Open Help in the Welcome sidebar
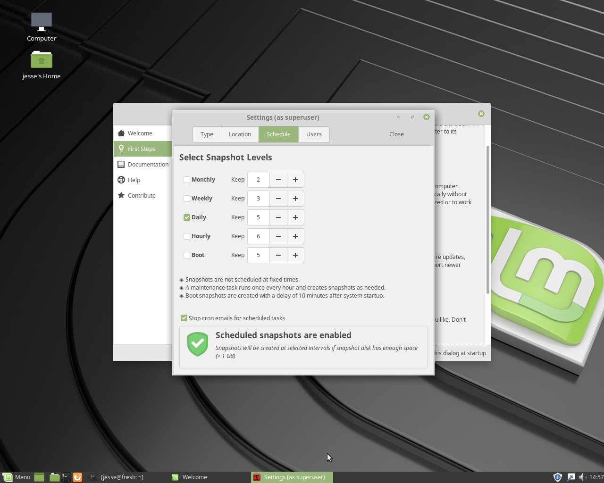Screen dimensions: 604x483 click(x=143, y=180)
